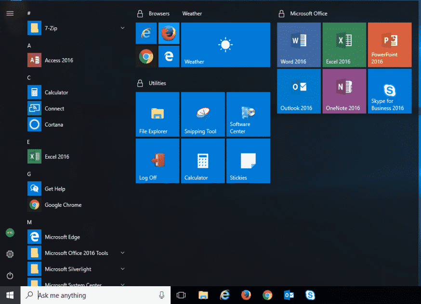Click the Microsoft Edge small tile
The width and height of the screenshot is (421, 304).
(x=169, y=56)
